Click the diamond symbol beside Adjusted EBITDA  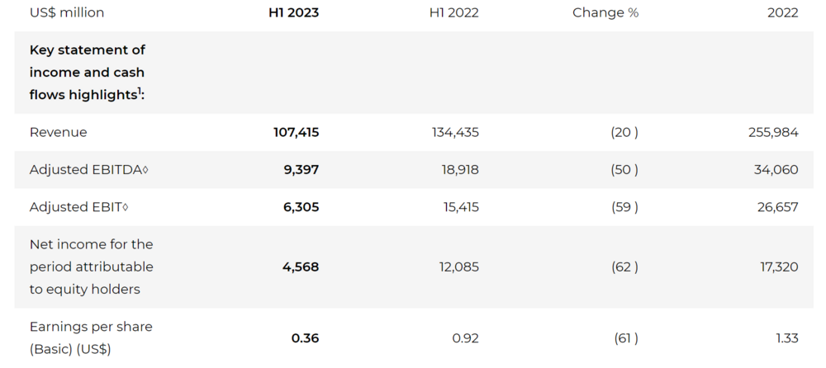tap(145, 171)
